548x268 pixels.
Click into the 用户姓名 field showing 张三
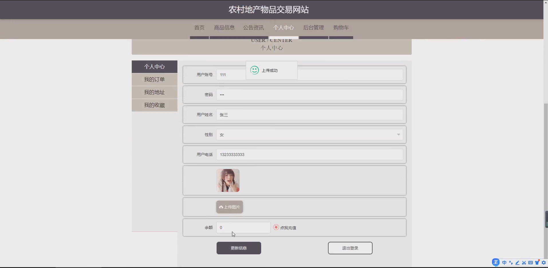tap(310, 115)
